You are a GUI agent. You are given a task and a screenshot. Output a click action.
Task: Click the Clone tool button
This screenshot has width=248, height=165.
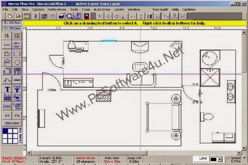click(17, 106)
